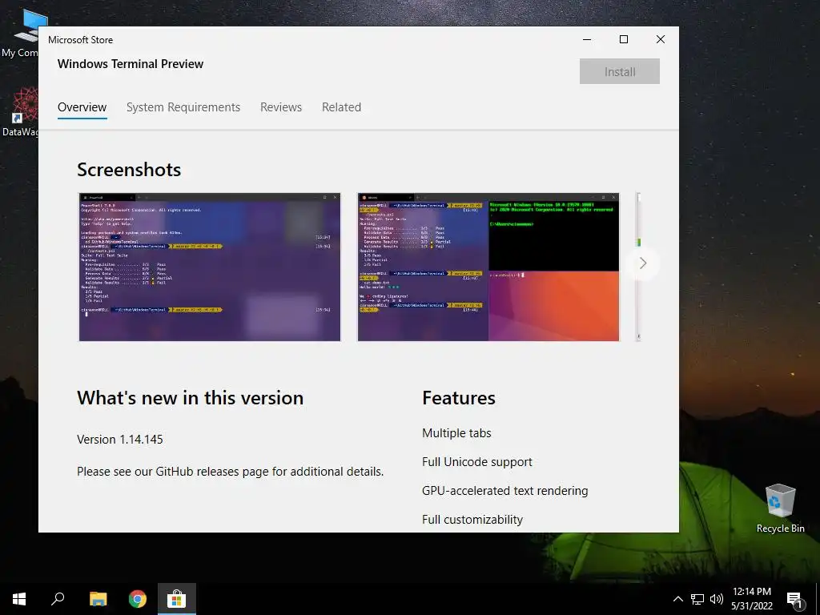Open the Action Center notifications icon
This screenshot has height=615, width=820.
[795, 599]
